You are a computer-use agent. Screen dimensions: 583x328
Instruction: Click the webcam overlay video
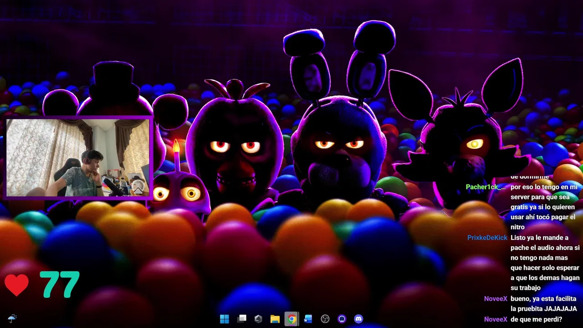(78, 158)
